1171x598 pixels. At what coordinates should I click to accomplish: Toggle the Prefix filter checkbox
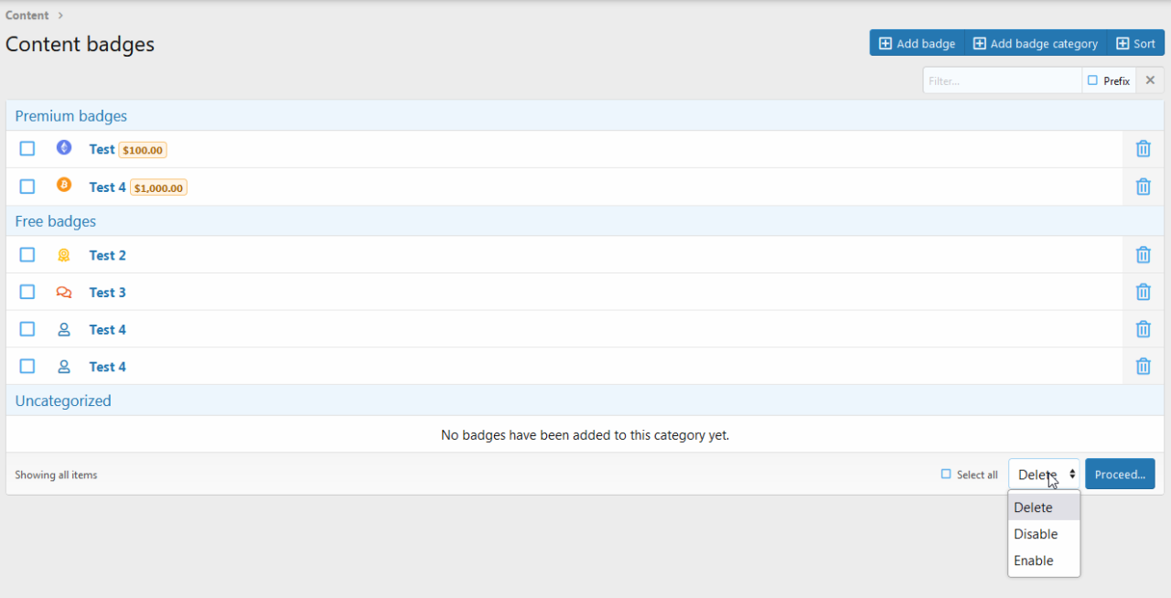tap(1092, 80)
